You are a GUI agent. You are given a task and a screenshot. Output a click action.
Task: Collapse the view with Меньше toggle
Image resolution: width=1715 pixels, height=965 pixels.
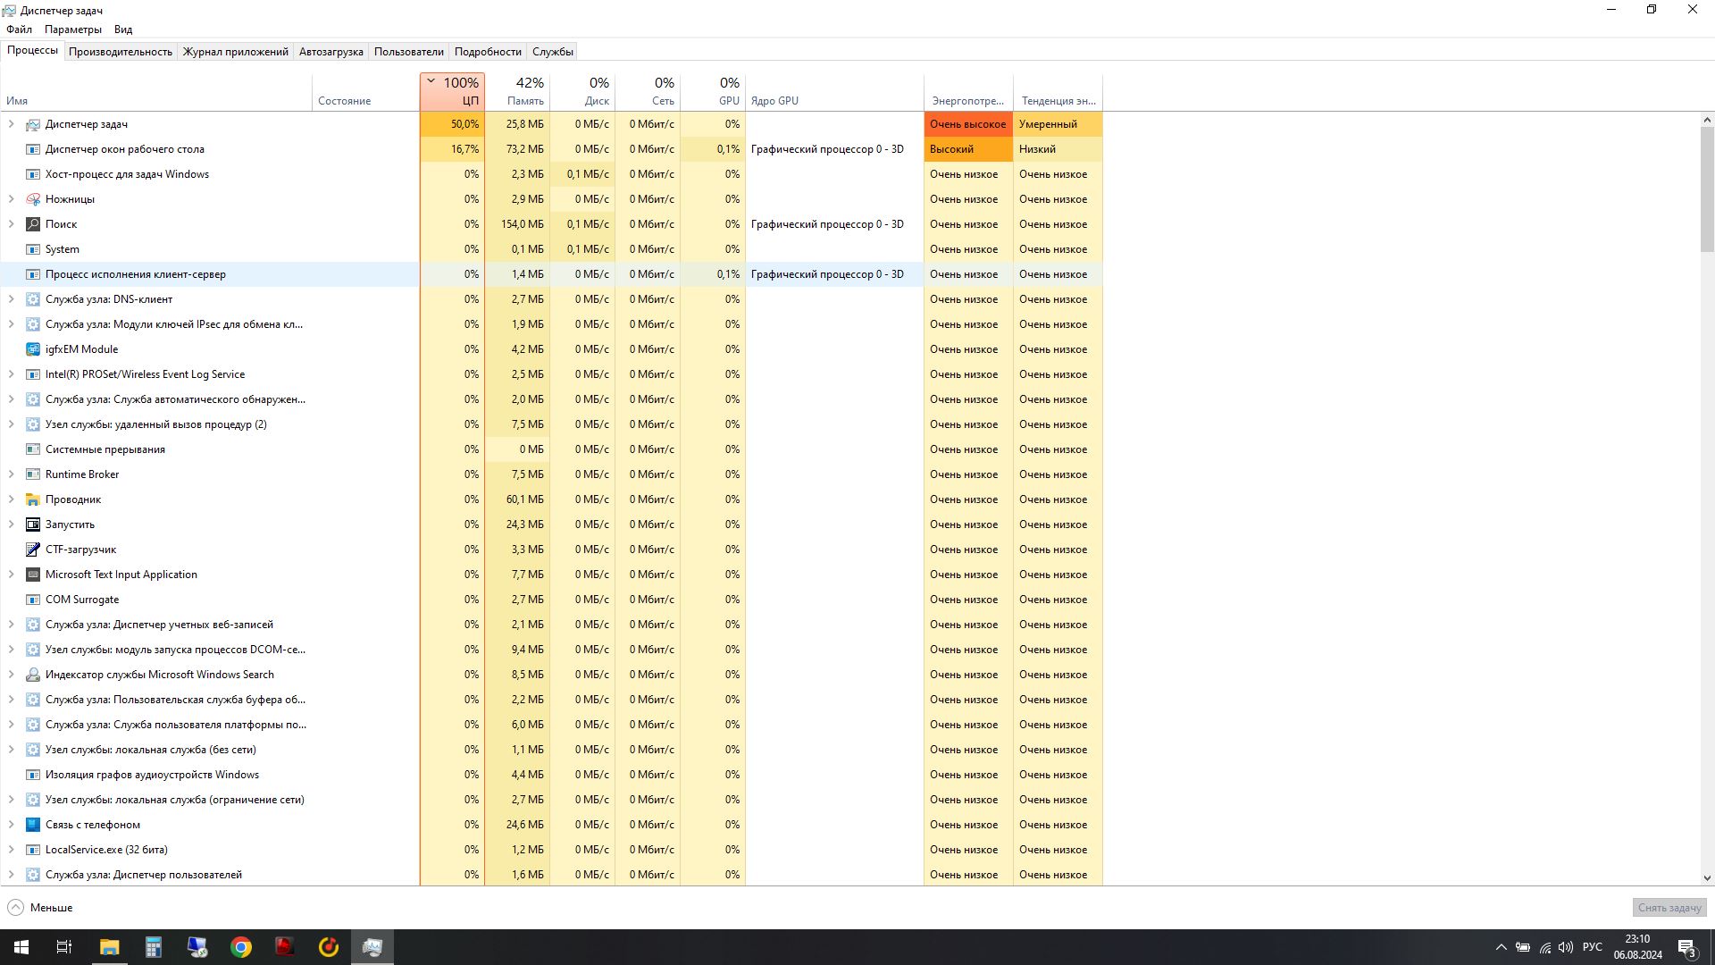tap(41, 908)
